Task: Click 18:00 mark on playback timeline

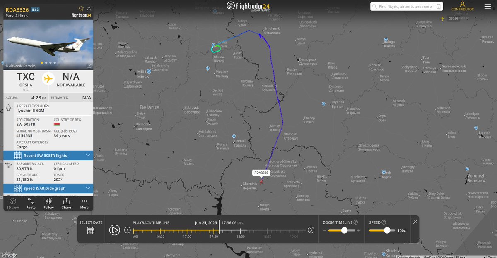Action: pyautogui.click(x=240, y=237)
